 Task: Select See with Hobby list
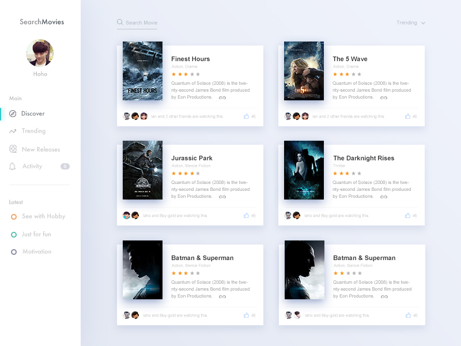click(x=44, y=216)
